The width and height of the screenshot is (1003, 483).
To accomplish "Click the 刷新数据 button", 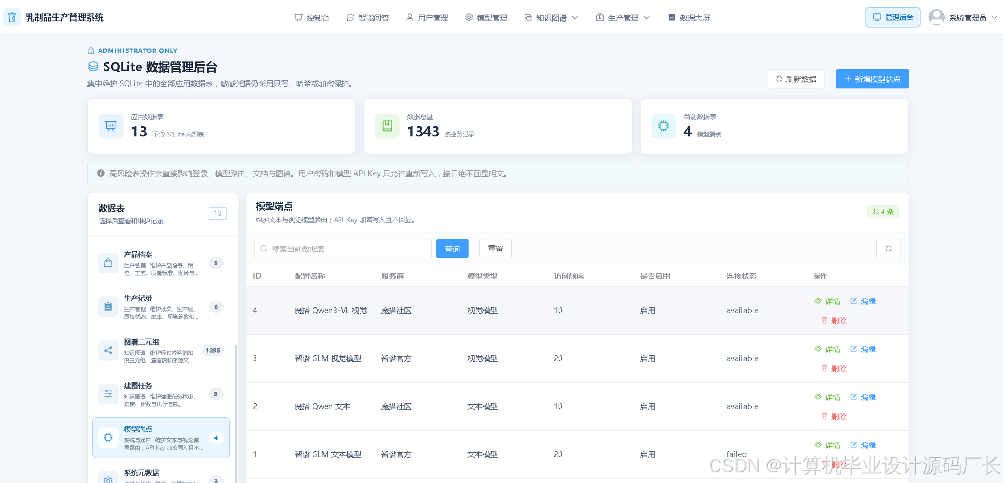I will click(x=796, y=79).
